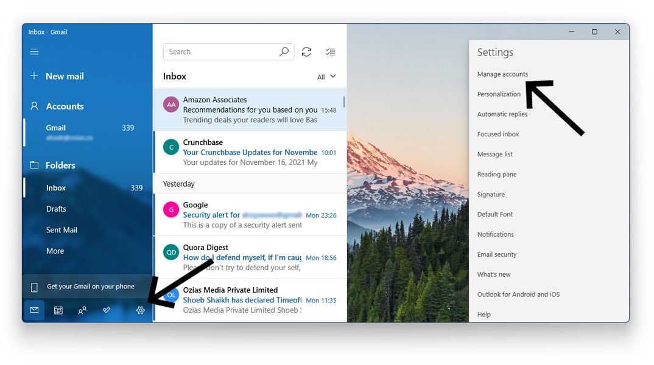Open Your Crunchbase Updates email
654x365 pixels.
[250, 152]
